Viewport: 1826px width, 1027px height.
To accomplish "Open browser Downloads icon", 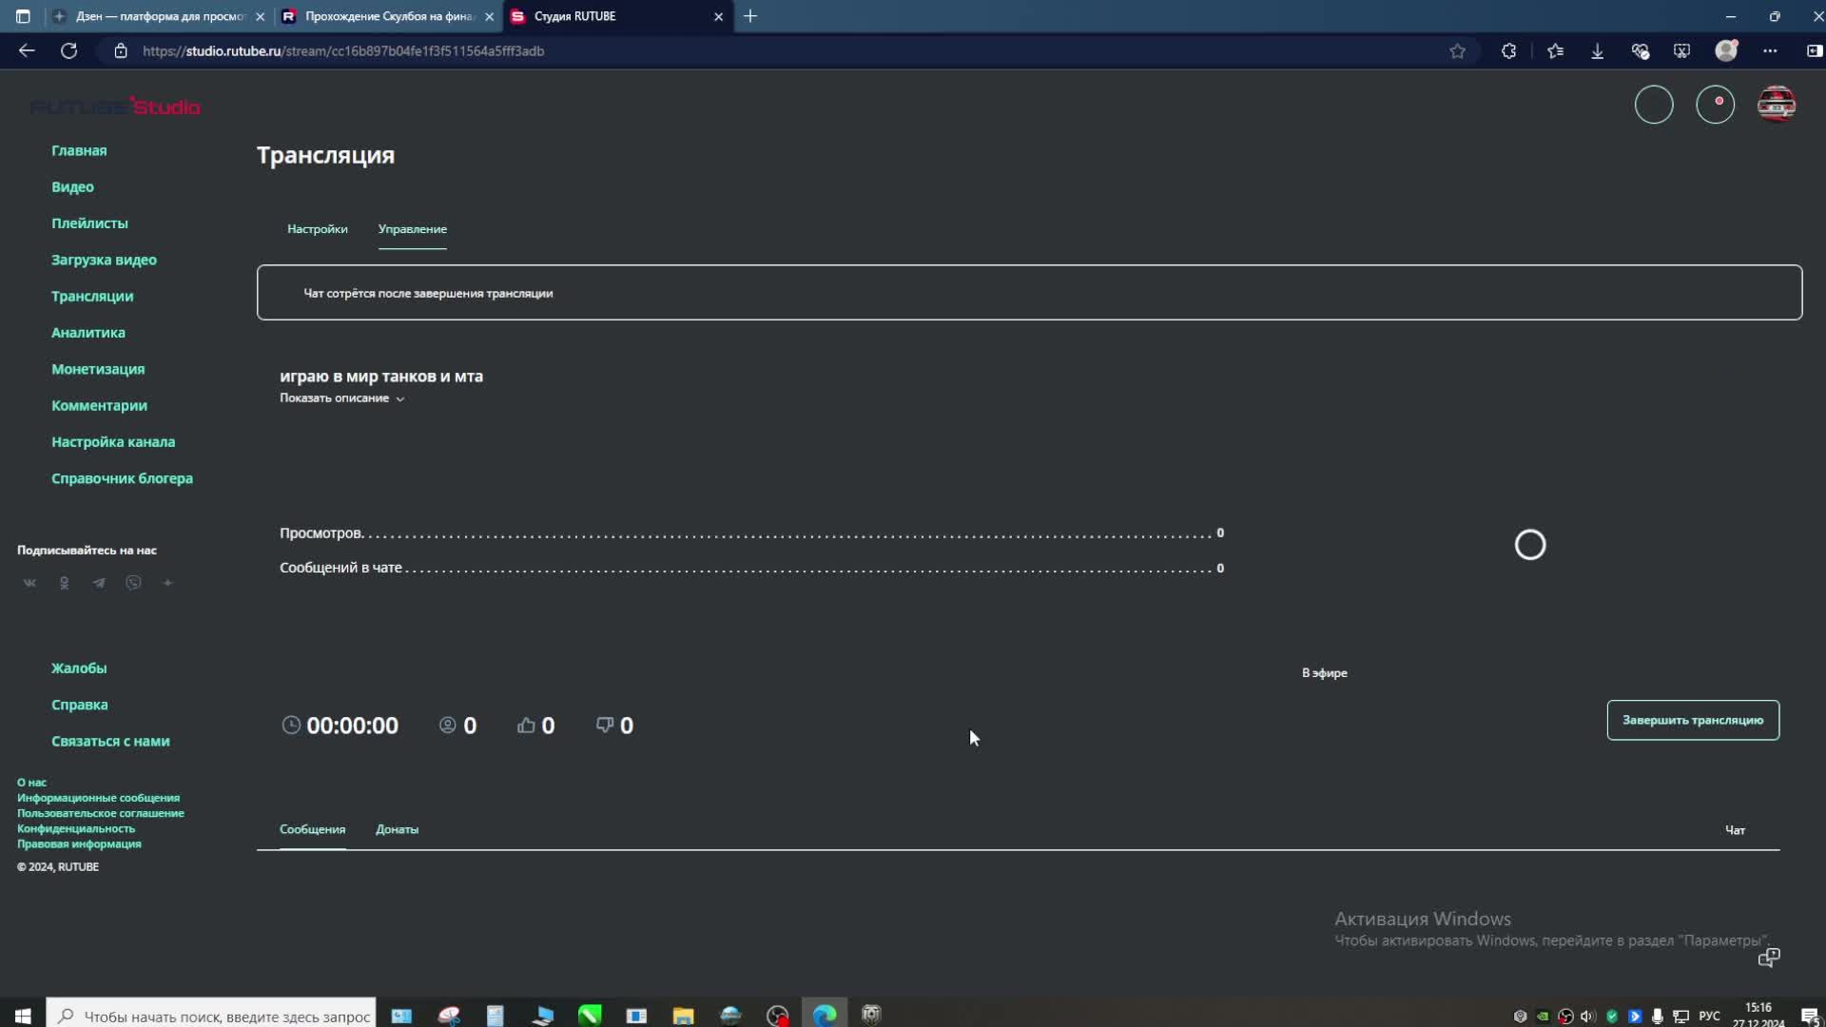I will click(1597, 51).
